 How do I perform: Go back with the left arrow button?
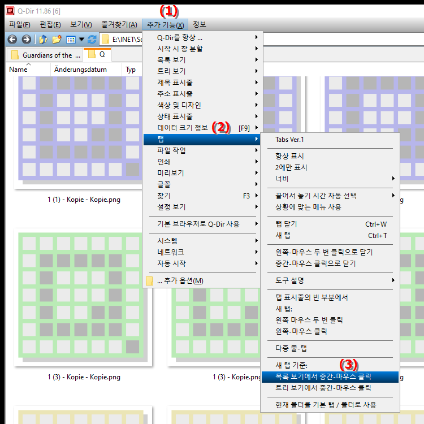point(12,40)
